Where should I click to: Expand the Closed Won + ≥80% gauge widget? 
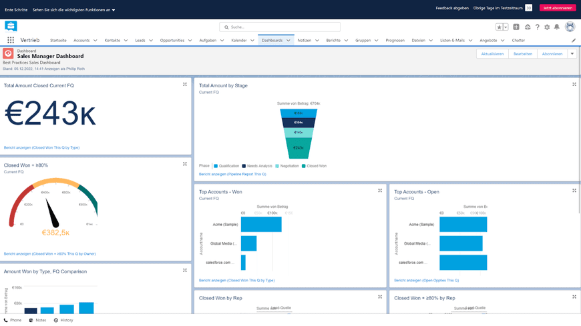click(184, 164)
